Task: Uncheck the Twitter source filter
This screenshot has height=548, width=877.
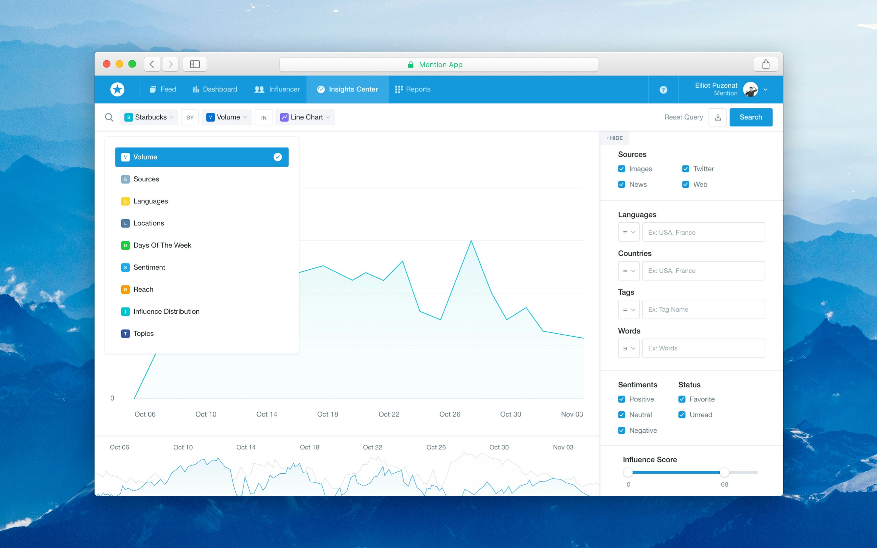Action: coord(685,169)
